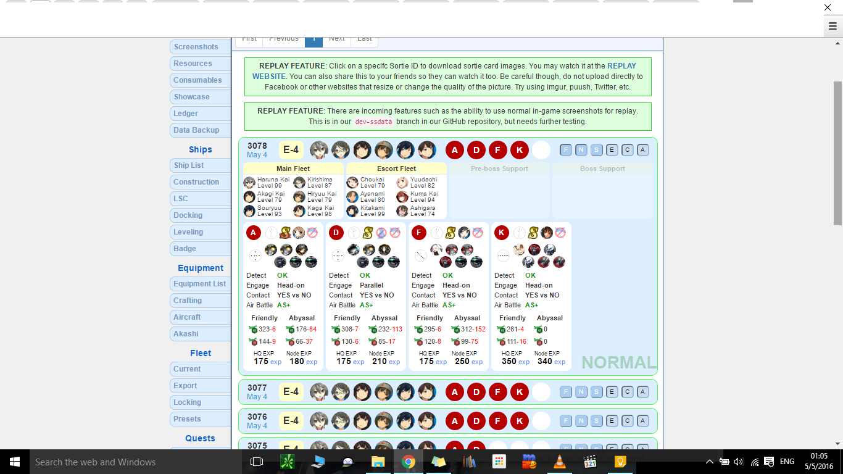This screenshot has width=843, height=474.
Task: Toggle the E button on sortie 3077 row
Action: coord(612,392)
